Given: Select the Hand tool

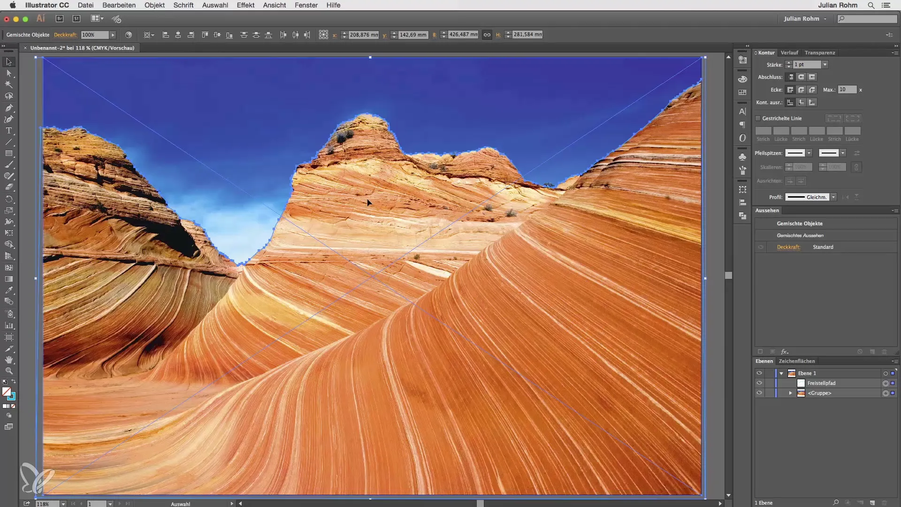Looking at the screenshot, I should click(x=8, y=360).
